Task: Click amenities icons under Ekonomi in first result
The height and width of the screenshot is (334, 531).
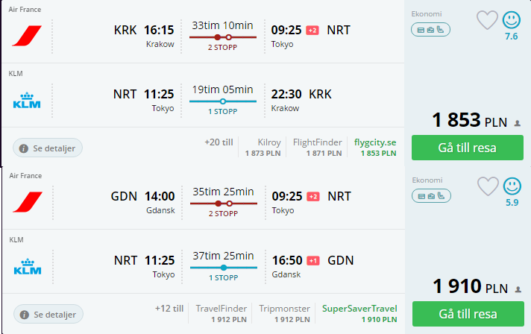Action: click(x=430, y=30)
